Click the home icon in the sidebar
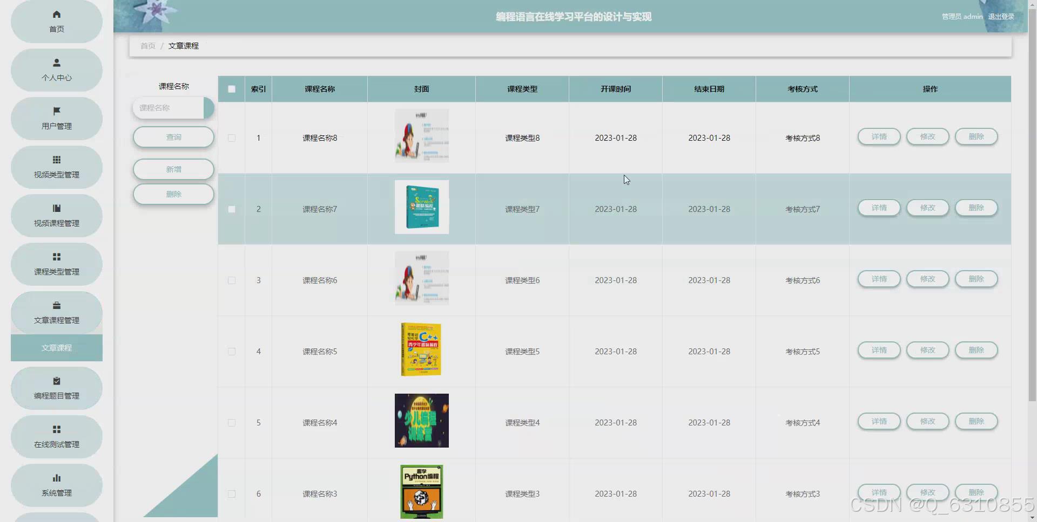Viewport: 1037px width, 522px height. coord(57,15)
